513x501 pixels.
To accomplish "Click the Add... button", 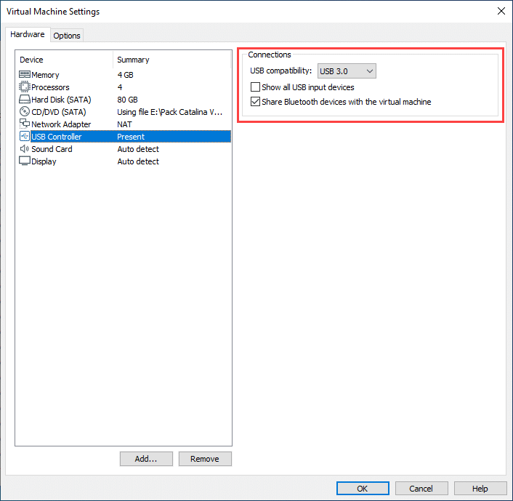I will [146, 459].
